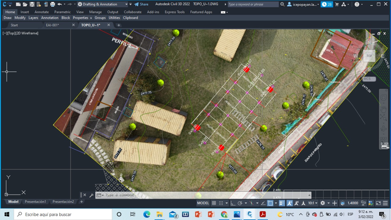Image resolution: width=391 pixels, height=220 pixels.
Task: Expand the snap mode settings arrow
Action: [x=227, y=203]
